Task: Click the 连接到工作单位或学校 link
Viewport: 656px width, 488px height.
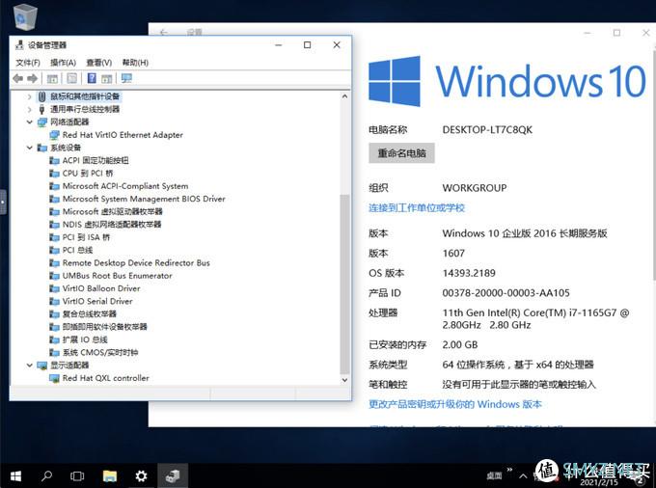Action: point(417,207)
